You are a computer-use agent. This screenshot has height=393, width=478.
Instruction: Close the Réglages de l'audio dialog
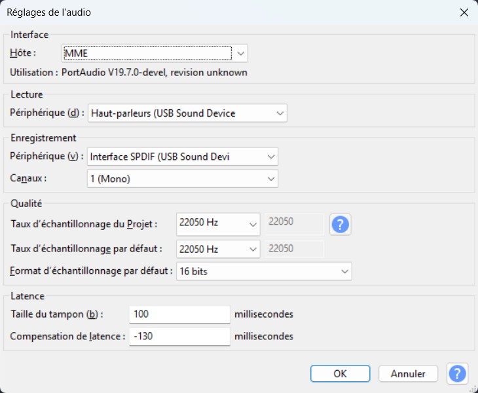(464, 12)
